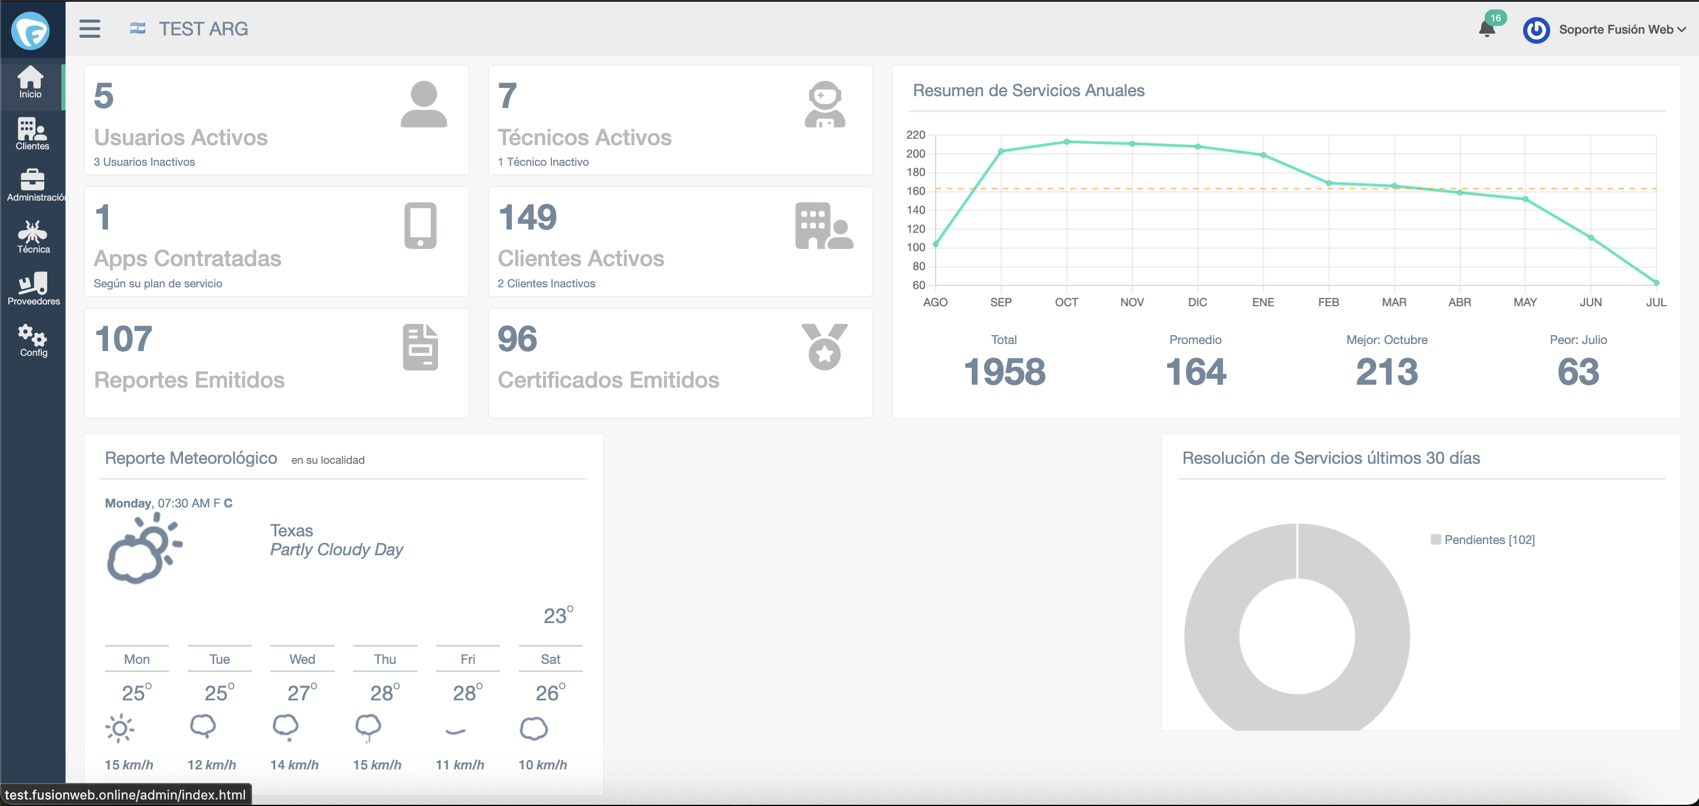Open Clientes in sidebar
The height and width of the screenshot is (806, 1699).
point(32,134)
